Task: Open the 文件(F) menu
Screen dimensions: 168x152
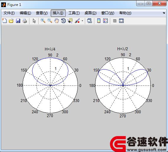Action: click(x=9, y=13)
